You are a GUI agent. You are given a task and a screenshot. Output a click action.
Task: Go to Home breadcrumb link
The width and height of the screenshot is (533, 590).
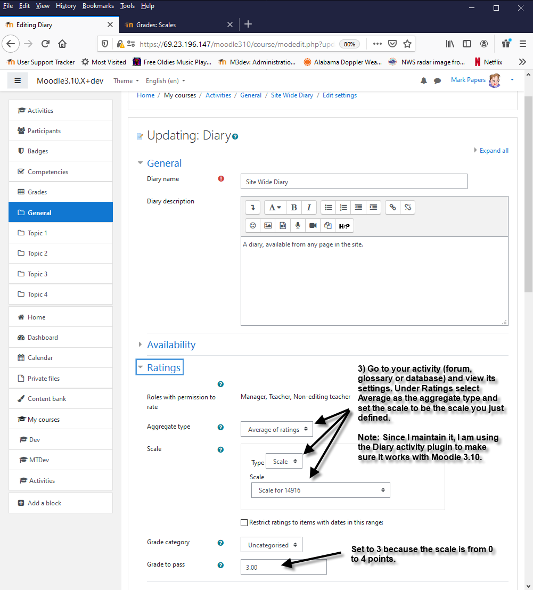coord(145,95)
